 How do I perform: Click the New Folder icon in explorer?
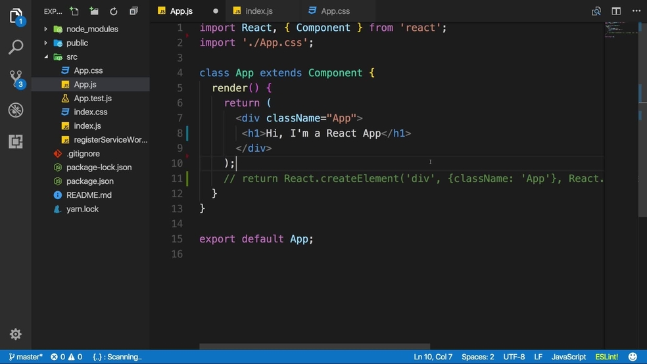pyautogui.click(x=94, y=11)
